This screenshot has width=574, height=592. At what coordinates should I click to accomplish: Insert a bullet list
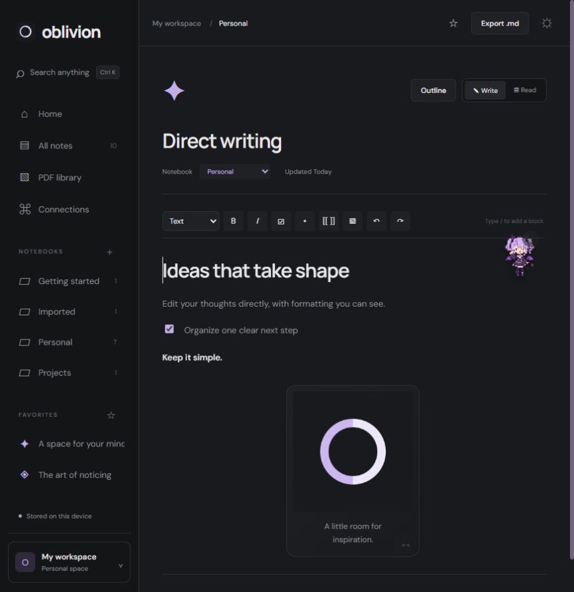tap(305, 221)
